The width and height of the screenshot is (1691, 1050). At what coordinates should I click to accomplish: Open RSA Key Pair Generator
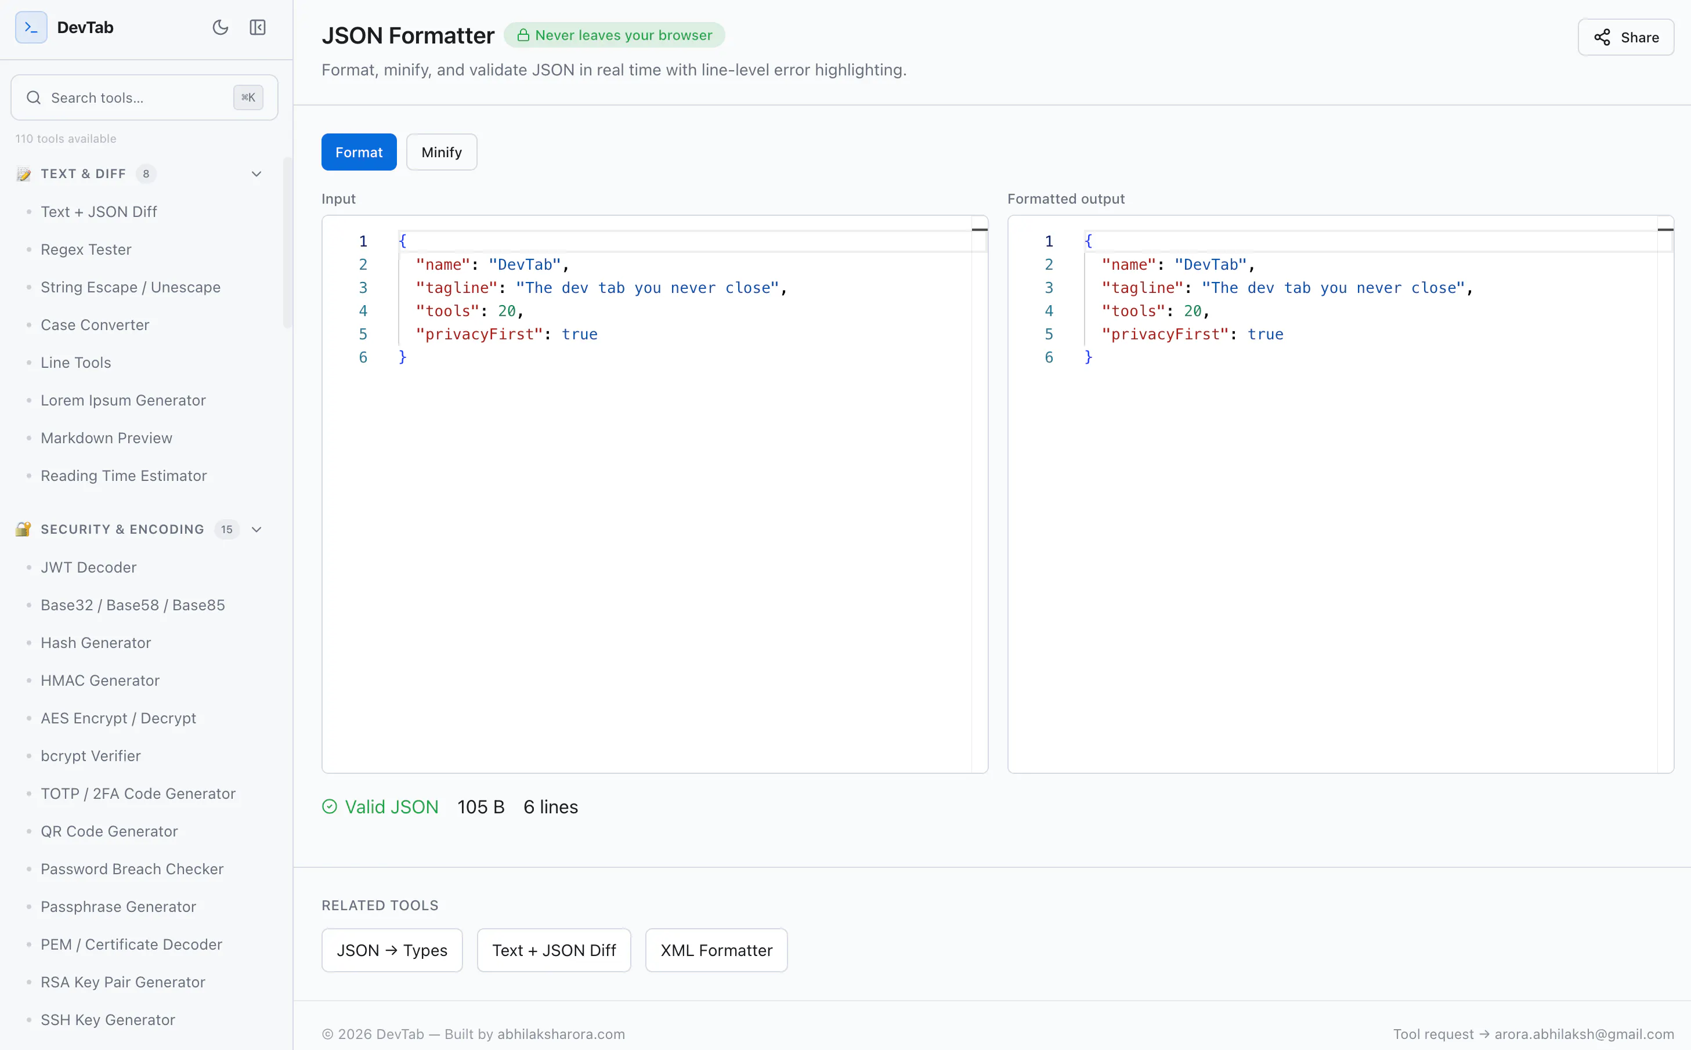click(123, 982)
